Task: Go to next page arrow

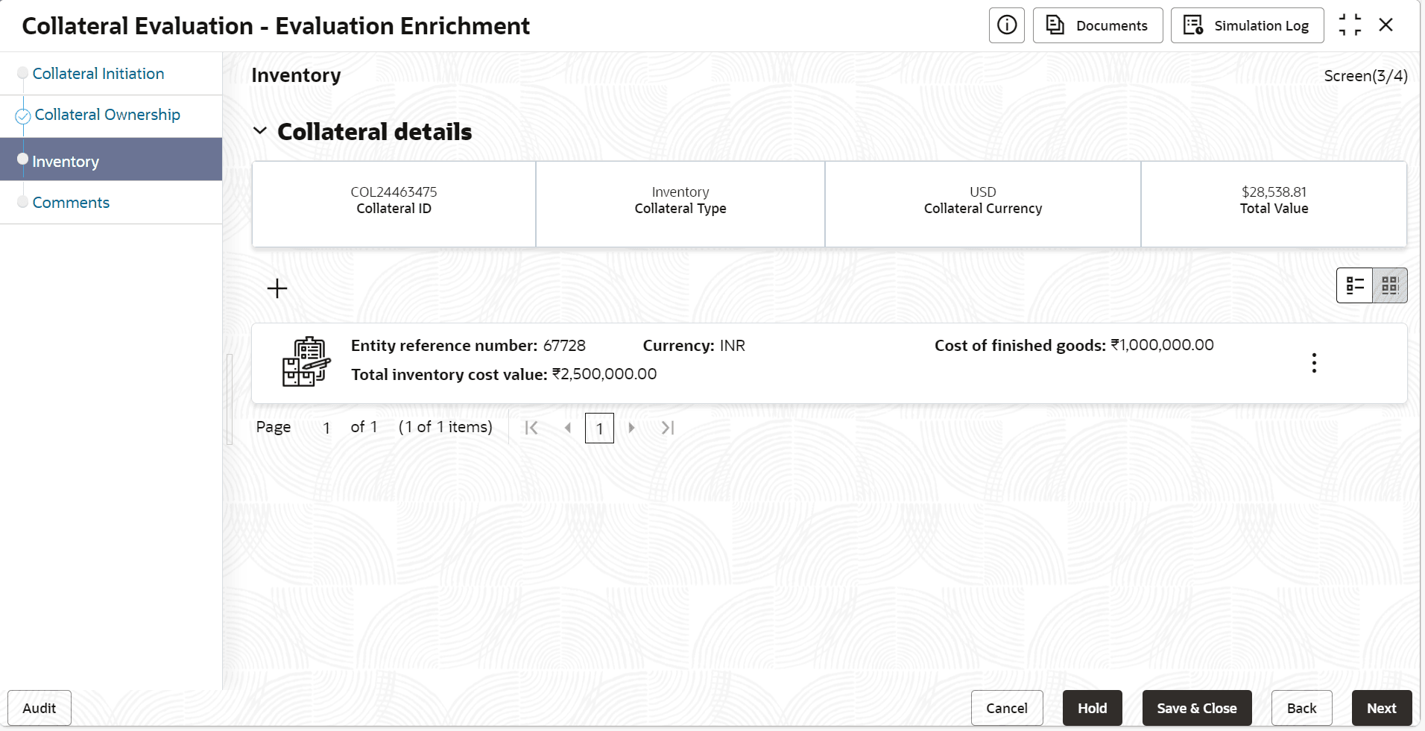Action: 631,428
